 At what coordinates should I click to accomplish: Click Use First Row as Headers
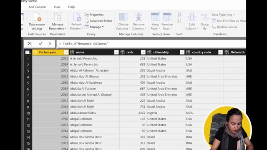pos(229,21)
